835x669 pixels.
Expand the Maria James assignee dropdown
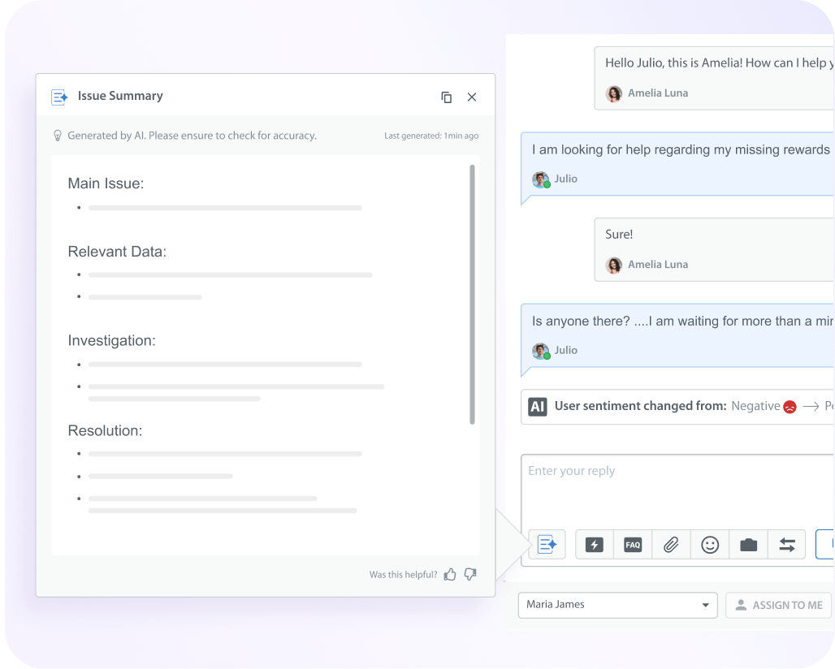click(x=704, y=605)
